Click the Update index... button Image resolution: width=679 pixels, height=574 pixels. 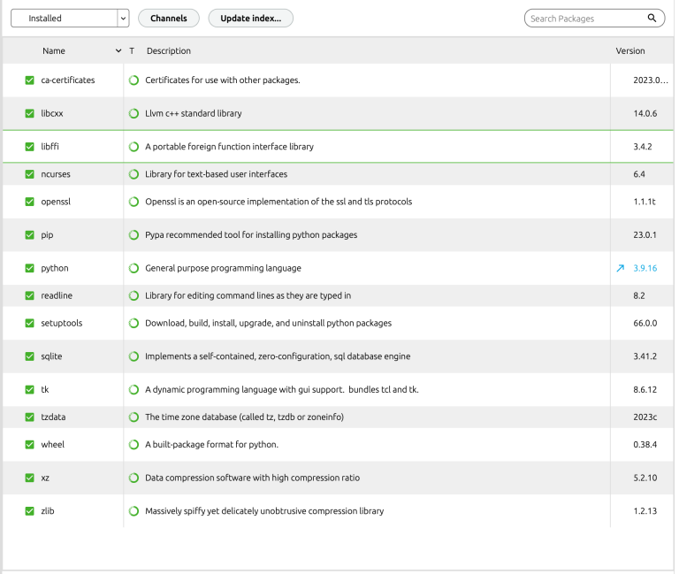tap(250, 19)
